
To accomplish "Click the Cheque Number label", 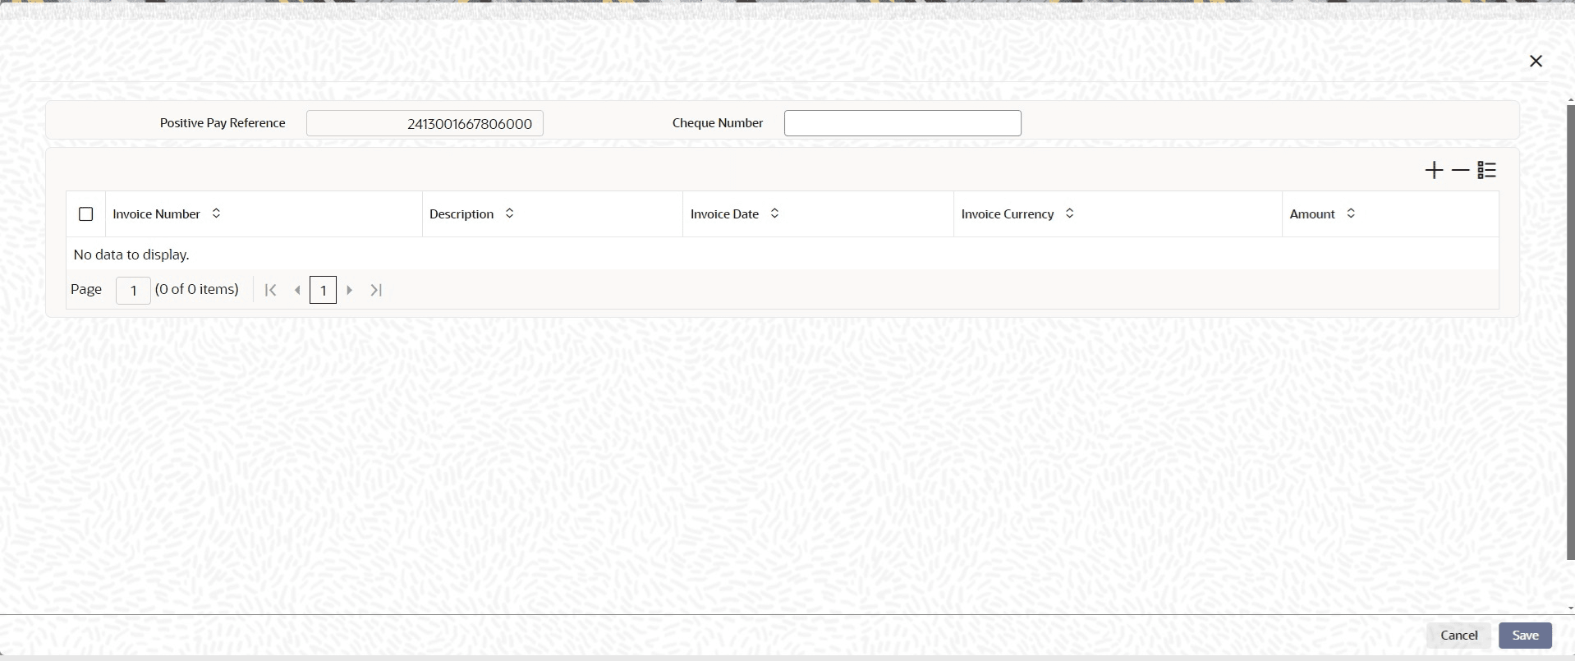I will (718, 123).
